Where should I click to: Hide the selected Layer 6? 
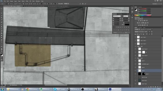click(135, 71)
